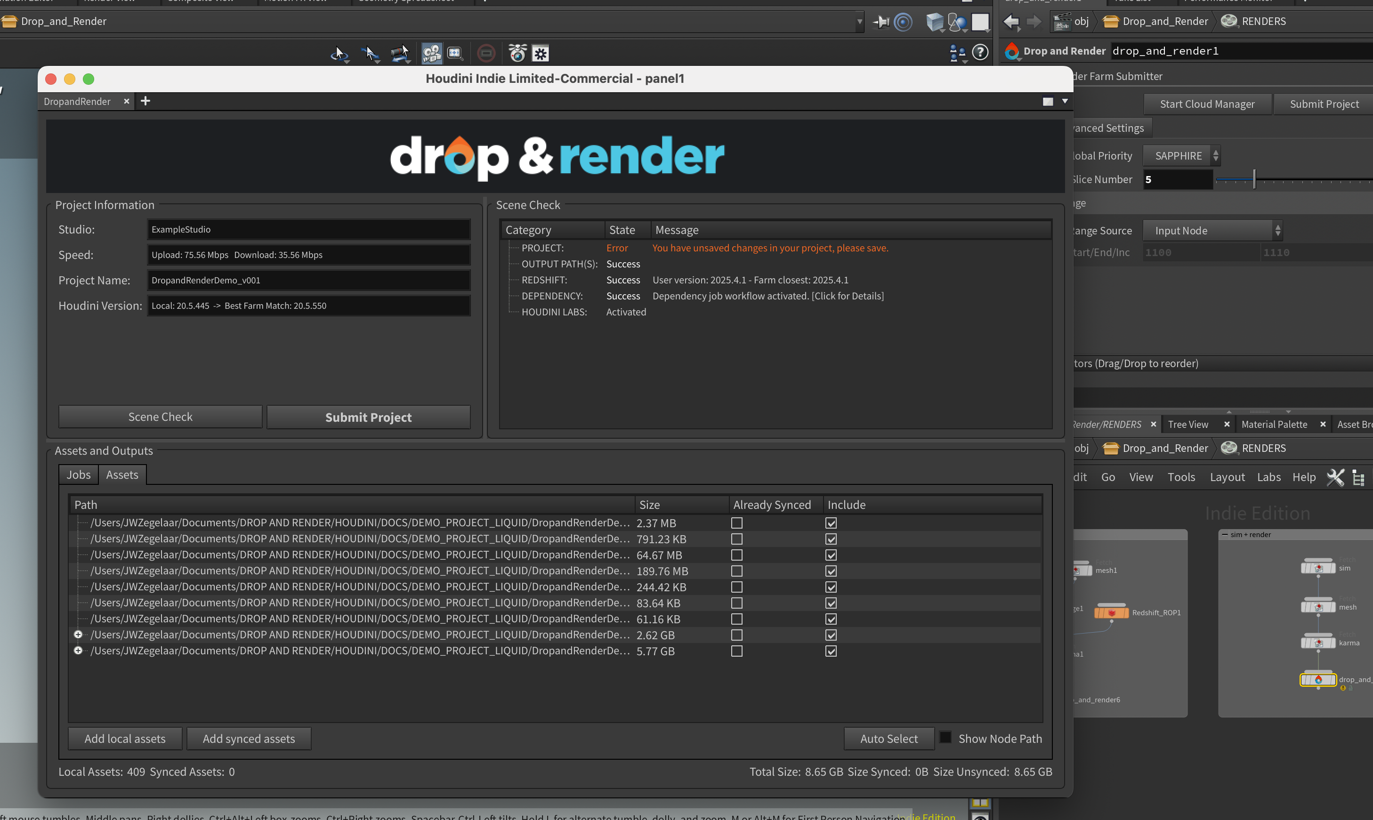Enable the Show Node Path checkbox
The image size is (1373, 820).
[945, 738]
